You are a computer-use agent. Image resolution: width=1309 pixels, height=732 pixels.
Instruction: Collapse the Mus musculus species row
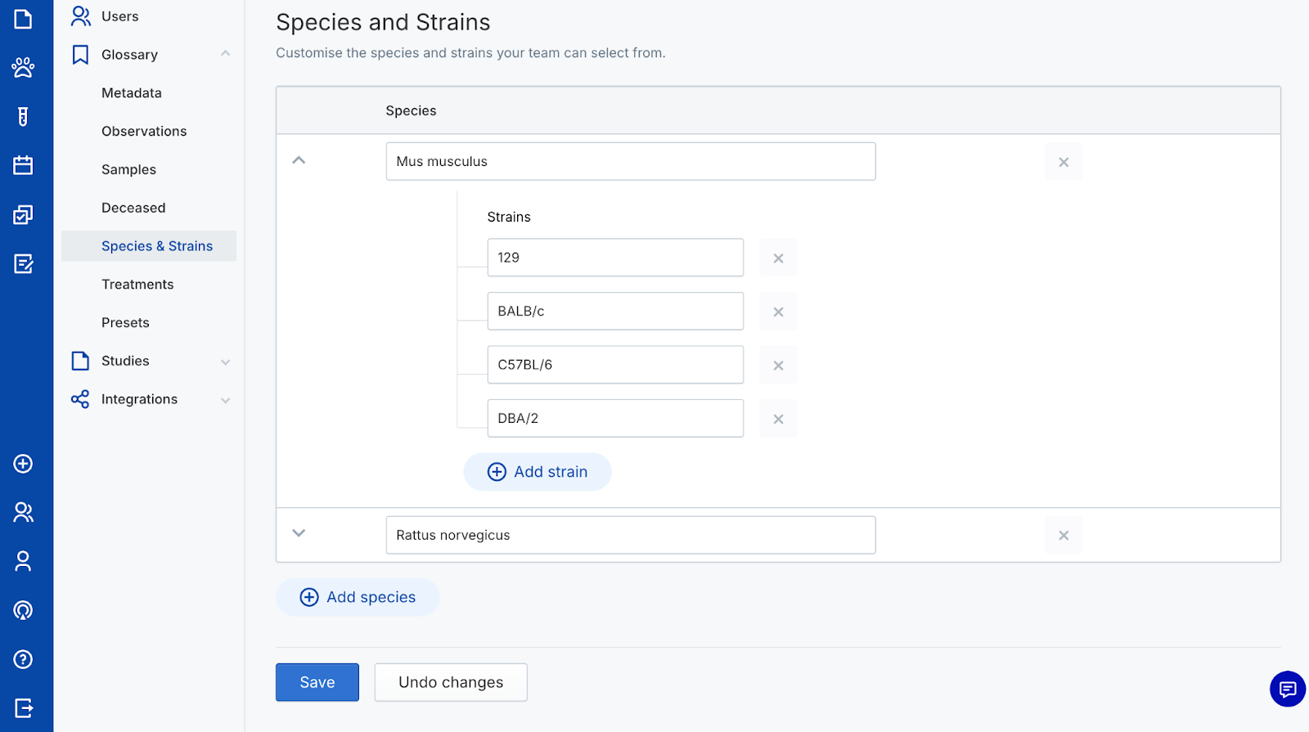299,160
